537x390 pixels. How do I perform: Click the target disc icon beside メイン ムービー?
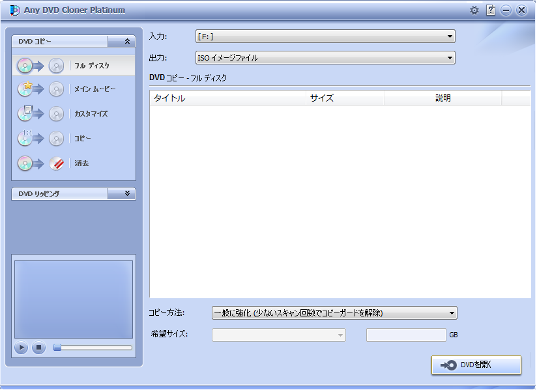tap(56, 89)
